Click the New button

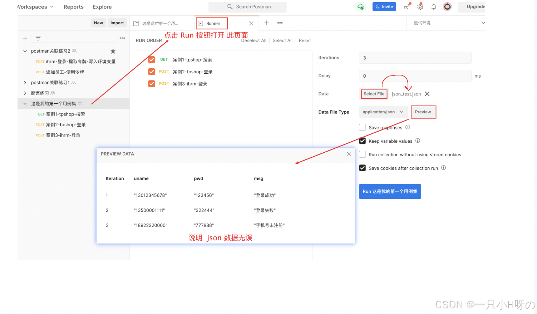(x=99, y=23)
